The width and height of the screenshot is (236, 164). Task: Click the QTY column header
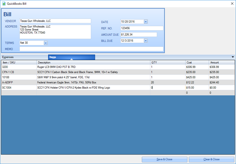tap(168, 63)
